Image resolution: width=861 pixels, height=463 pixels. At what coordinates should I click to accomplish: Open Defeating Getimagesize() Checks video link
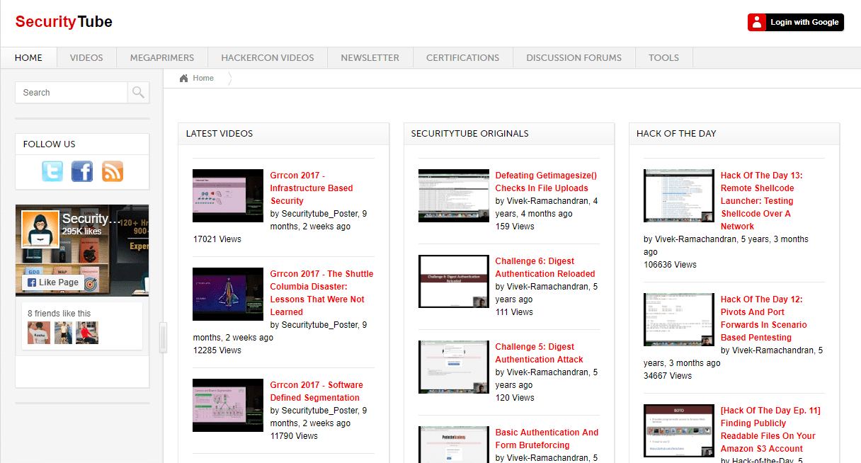546,182
